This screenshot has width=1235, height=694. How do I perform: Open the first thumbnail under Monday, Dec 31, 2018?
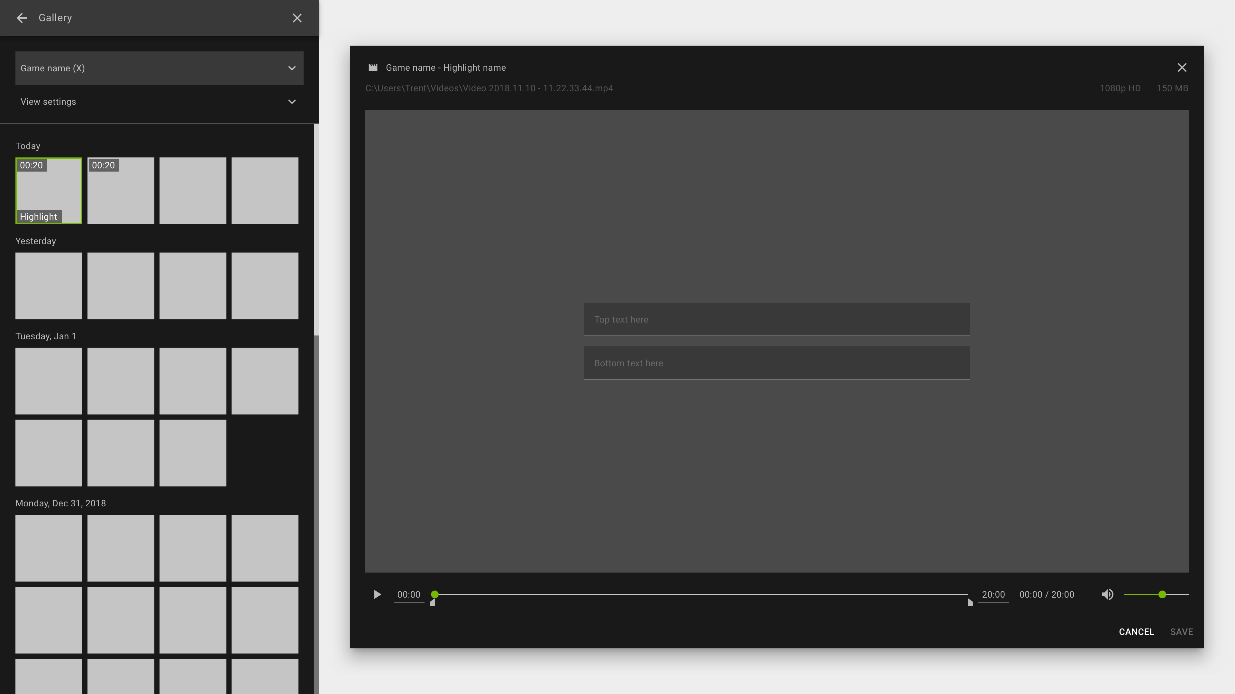pos(49,548)
